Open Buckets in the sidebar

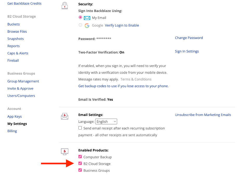(x=14, y=24)
